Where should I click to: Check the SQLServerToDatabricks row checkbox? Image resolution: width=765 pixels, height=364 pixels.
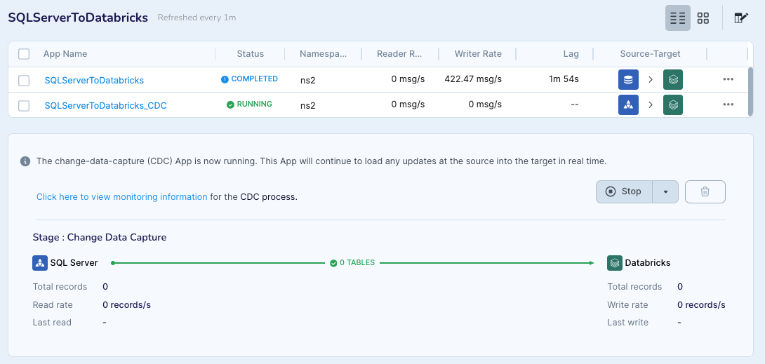24,80
